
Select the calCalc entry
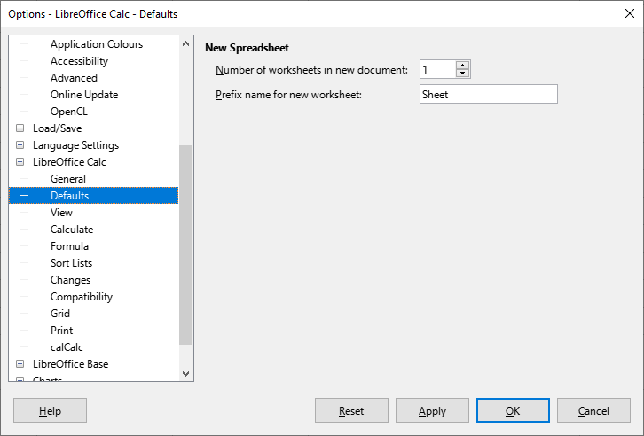[67, 347]
